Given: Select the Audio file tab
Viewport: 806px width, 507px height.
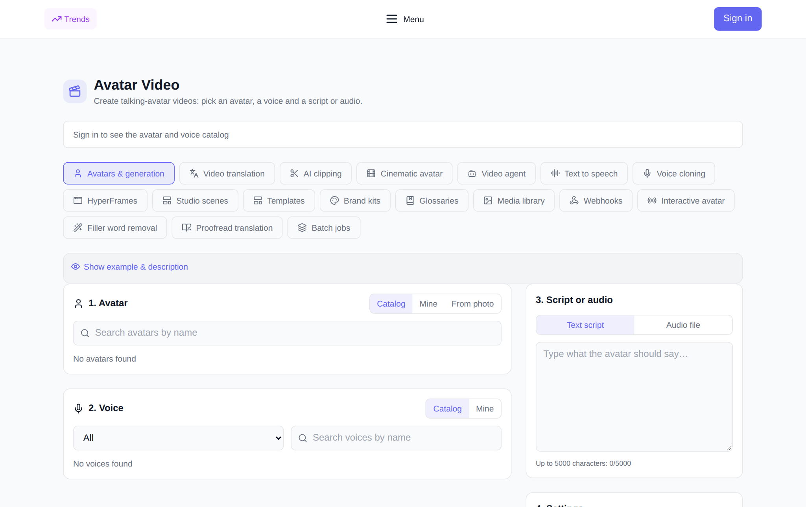Looking at the screenshot, I should tap(683, 325).
